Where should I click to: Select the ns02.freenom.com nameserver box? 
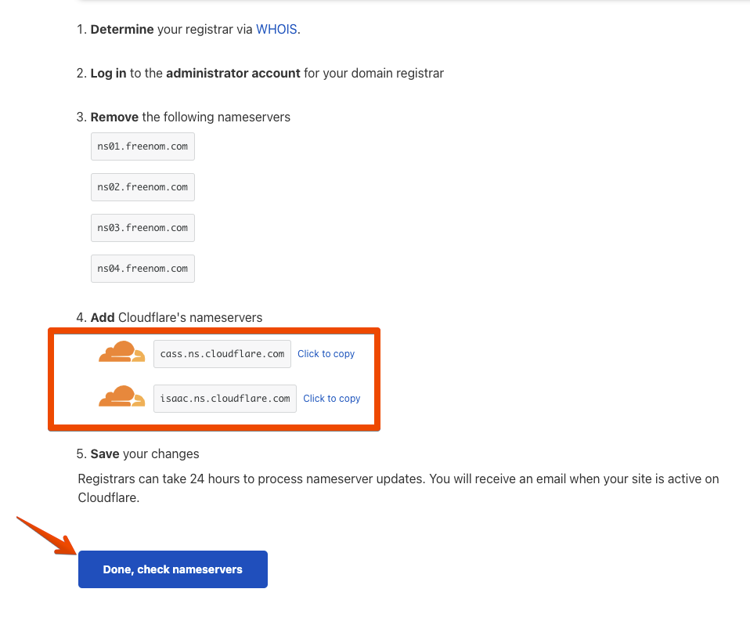142,187
